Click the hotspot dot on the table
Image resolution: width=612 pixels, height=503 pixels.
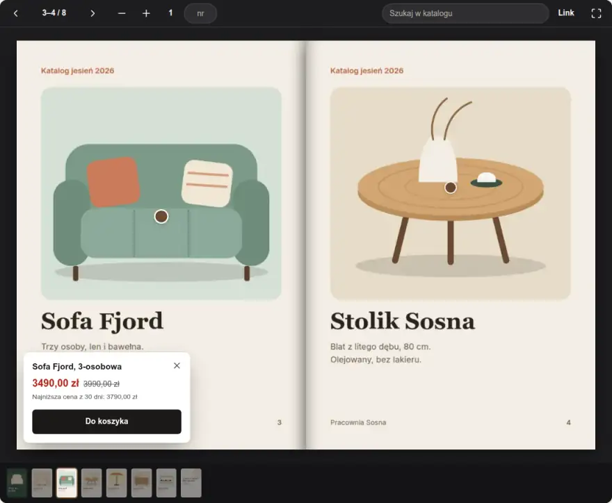[x=451, y=188]
